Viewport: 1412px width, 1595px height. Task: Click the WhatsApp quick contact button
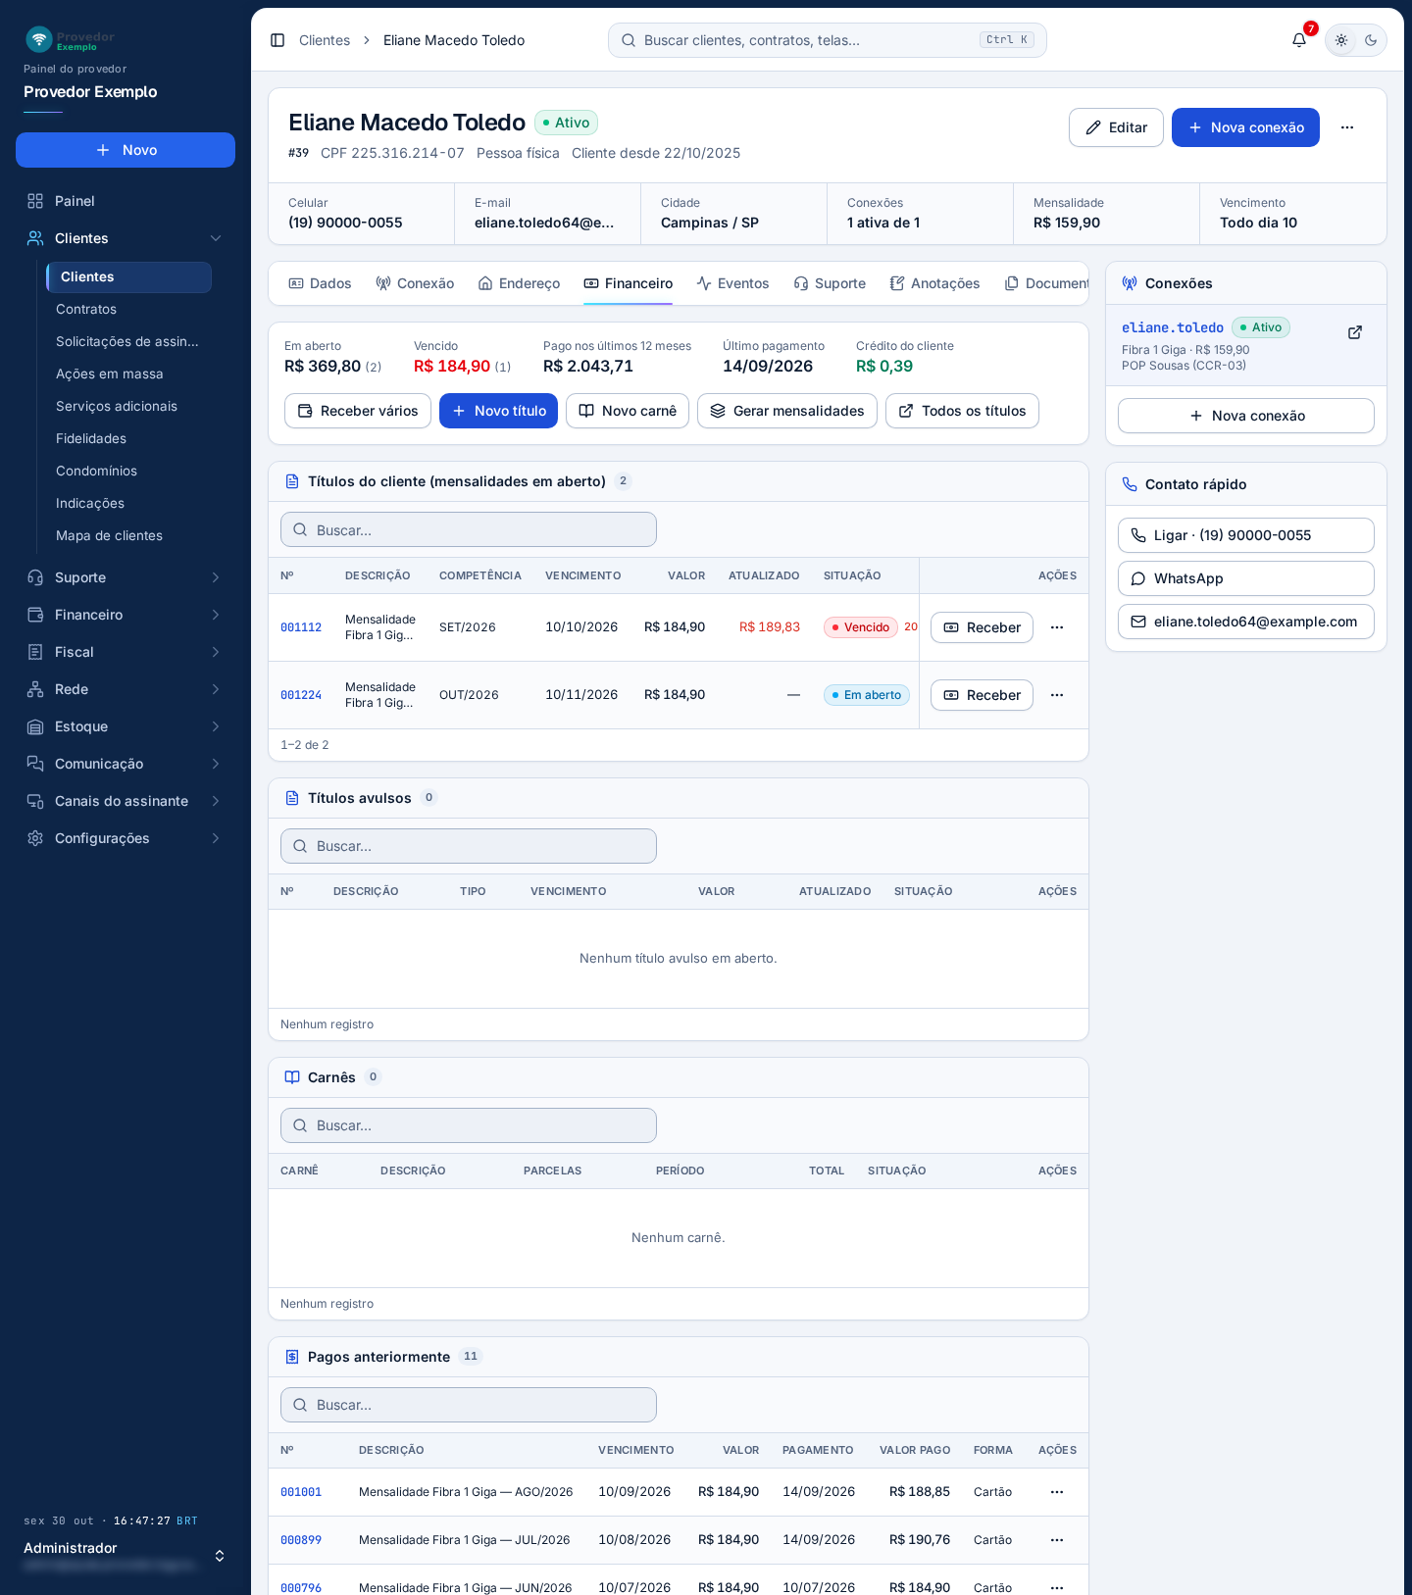(1246, 578)
